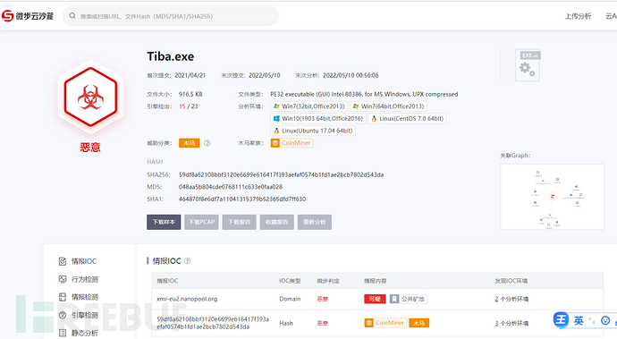The image size is (617, 339).
Task: Click the 木马 tag in Hash row
Action: [x=419, y=323]
